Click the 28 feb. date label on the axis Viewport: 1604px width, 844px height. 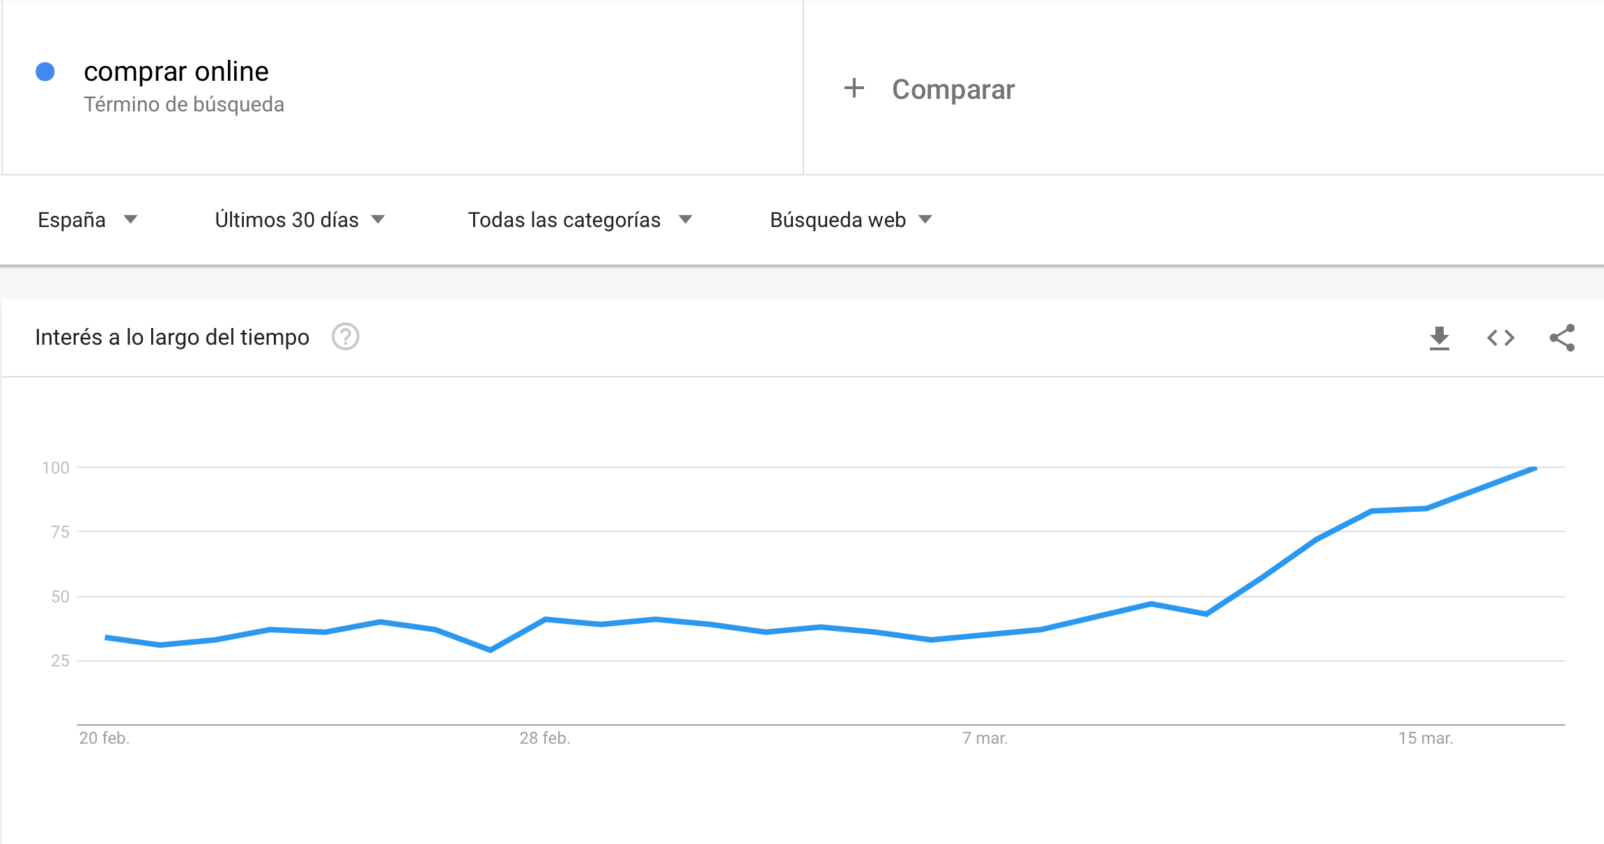tap(545, 738)
